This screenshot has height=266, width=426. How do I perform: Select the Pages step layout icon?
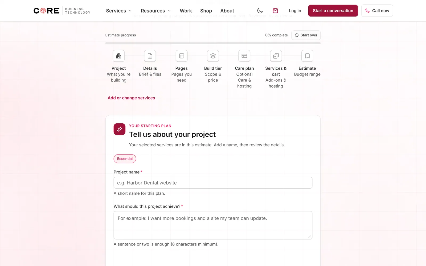pos(182,56)
